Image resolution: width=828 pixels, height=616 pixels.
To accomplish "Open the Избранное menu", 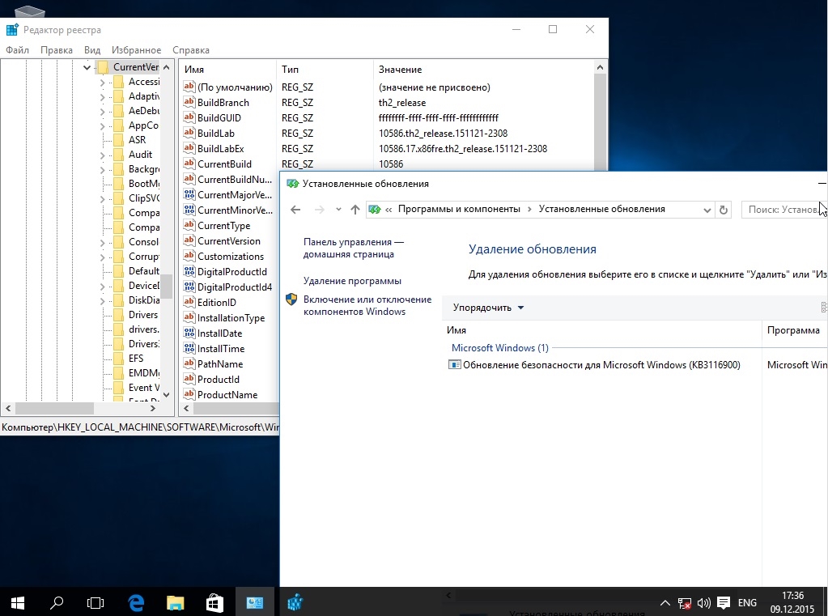I will [136, 50].
